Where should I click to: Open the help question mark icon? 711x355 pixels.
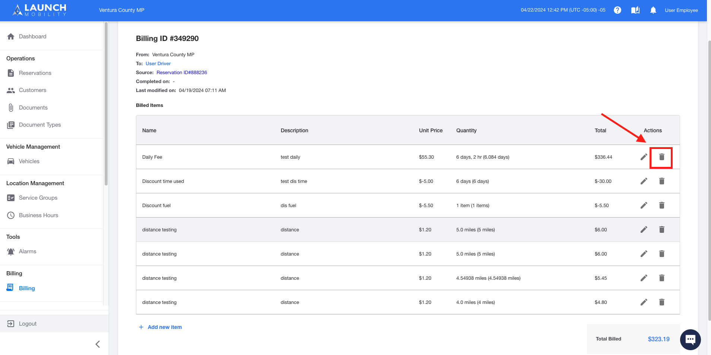click(x=618, y=10)
